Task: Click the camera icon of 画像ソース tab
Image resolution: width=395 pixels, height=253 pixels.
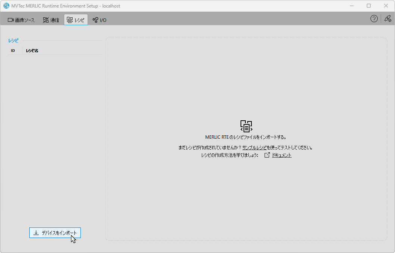Action: coord(11,20)
